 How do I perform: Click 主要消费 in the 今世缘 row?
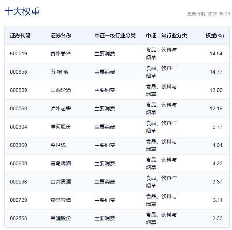click(x=105, y=145)
